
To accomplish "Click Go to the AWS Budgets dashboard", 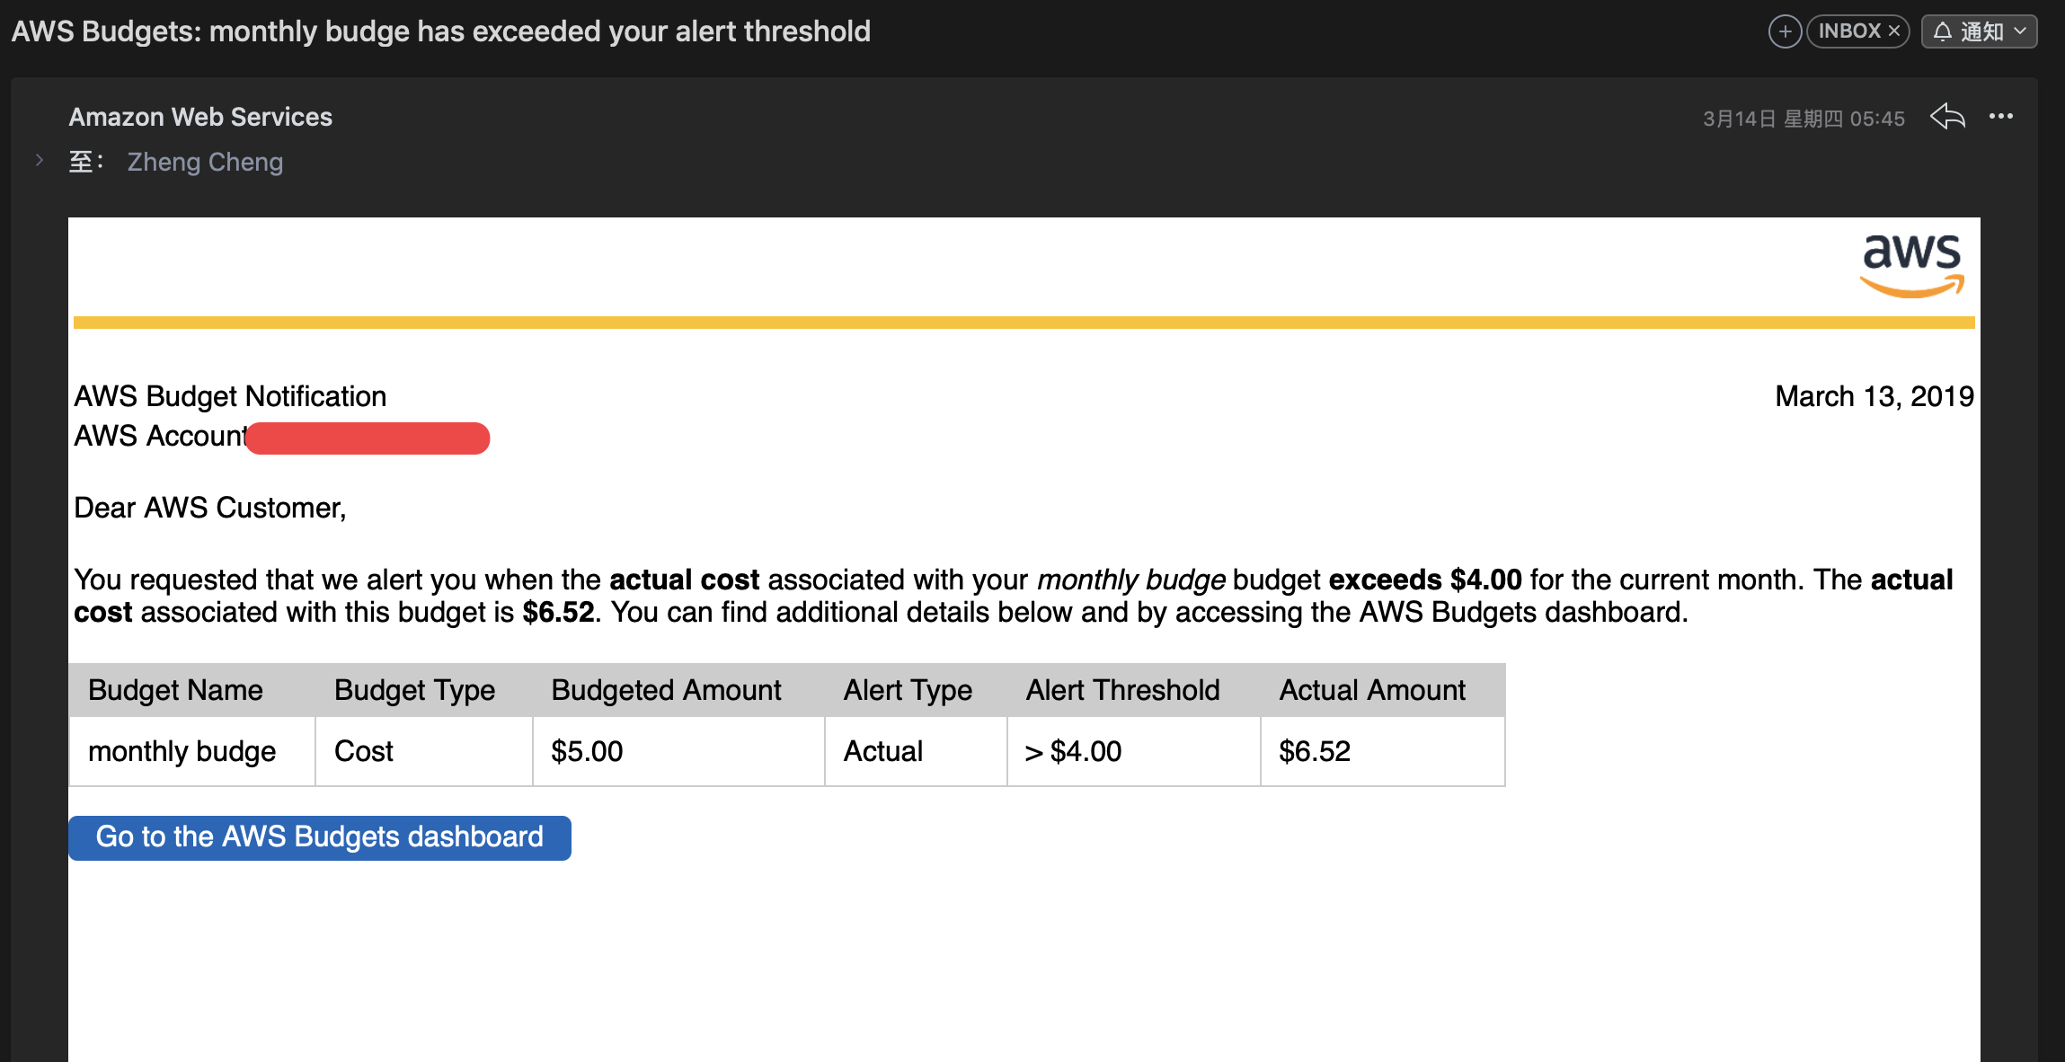I will tap(320, 837).
